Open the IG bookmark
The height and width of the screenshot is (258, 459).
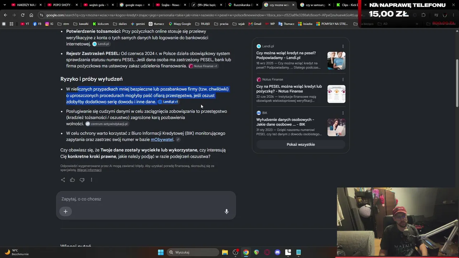[x=49, y=24]
